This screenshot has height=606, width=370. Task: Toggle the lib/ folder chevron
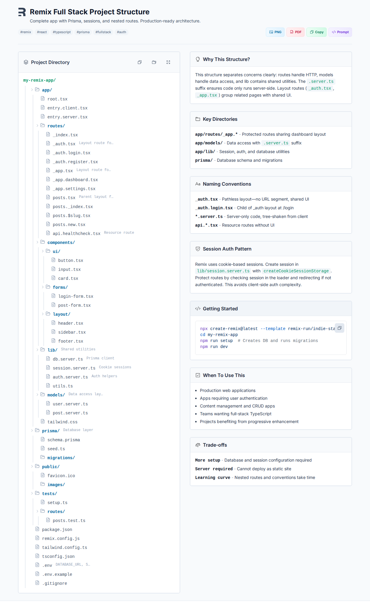pyautogui.click(x=37, y=350)
